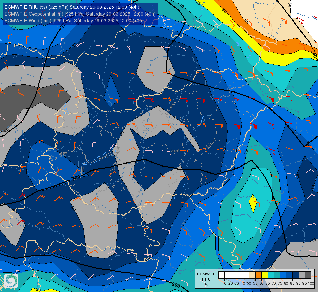Click the 'Pest' county label on the map
Viewport: 318px width, 292px height.
175,151
